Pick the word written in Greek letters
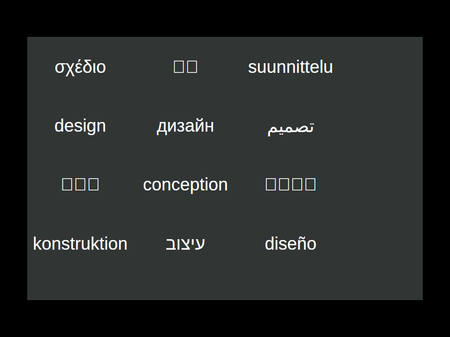450x337 pixels. [80, 67]
